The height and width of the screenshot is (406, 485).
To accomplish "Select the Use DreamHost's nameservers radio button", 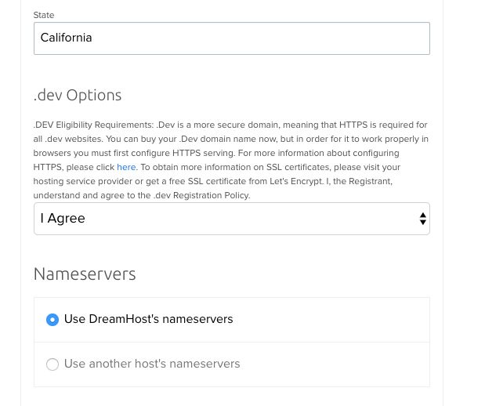I will (52, 320).
